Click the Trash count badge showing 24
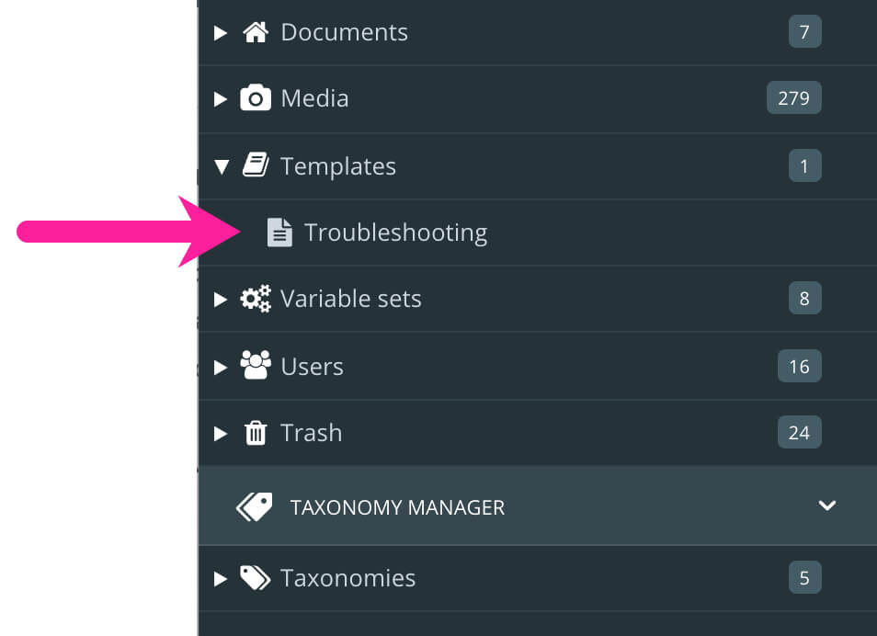 798,432
